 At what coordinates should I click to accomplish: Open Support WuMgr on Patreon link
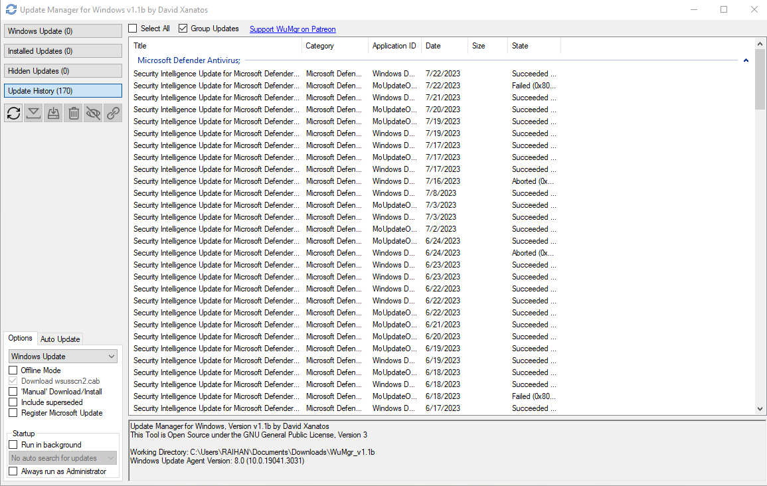tap(292, 29)
